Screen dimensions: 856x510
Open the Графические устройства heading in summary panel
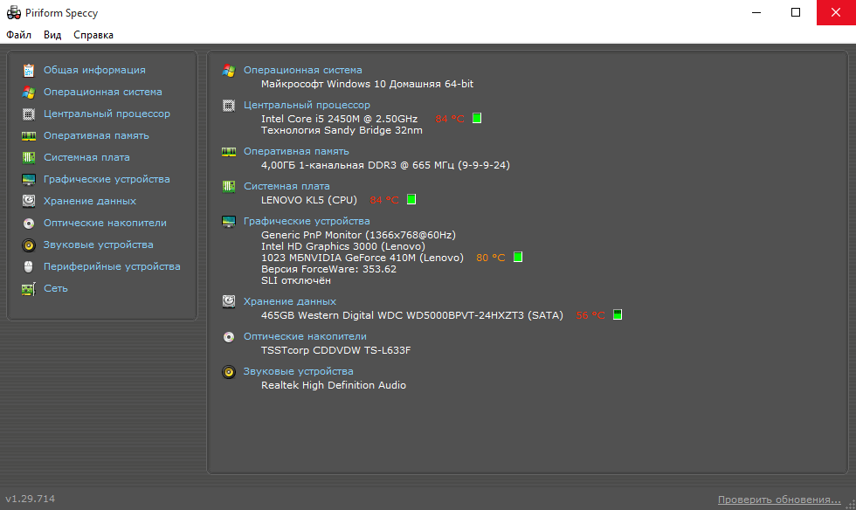click(307, 221)
